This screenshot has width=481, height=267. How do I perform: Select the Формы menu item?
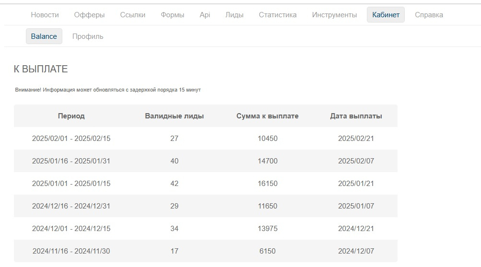[173, 15]
